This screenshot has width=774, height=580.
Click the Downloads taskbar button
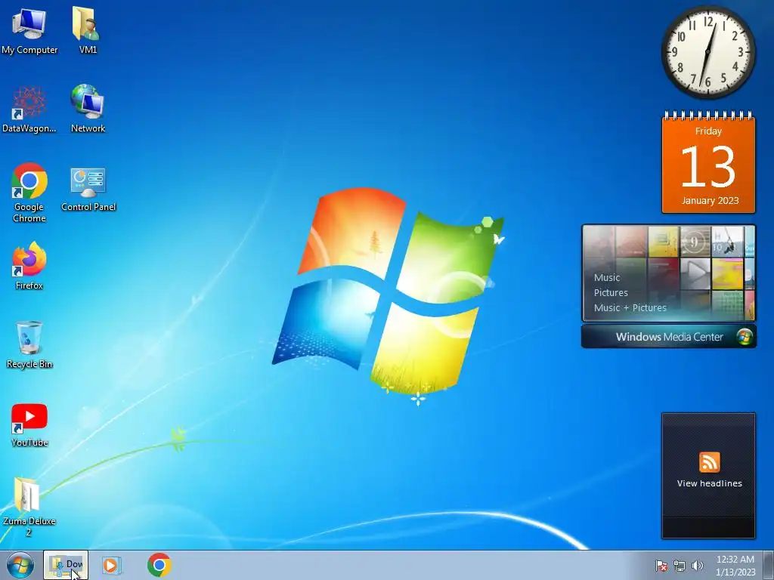click(x=66, y=565)
